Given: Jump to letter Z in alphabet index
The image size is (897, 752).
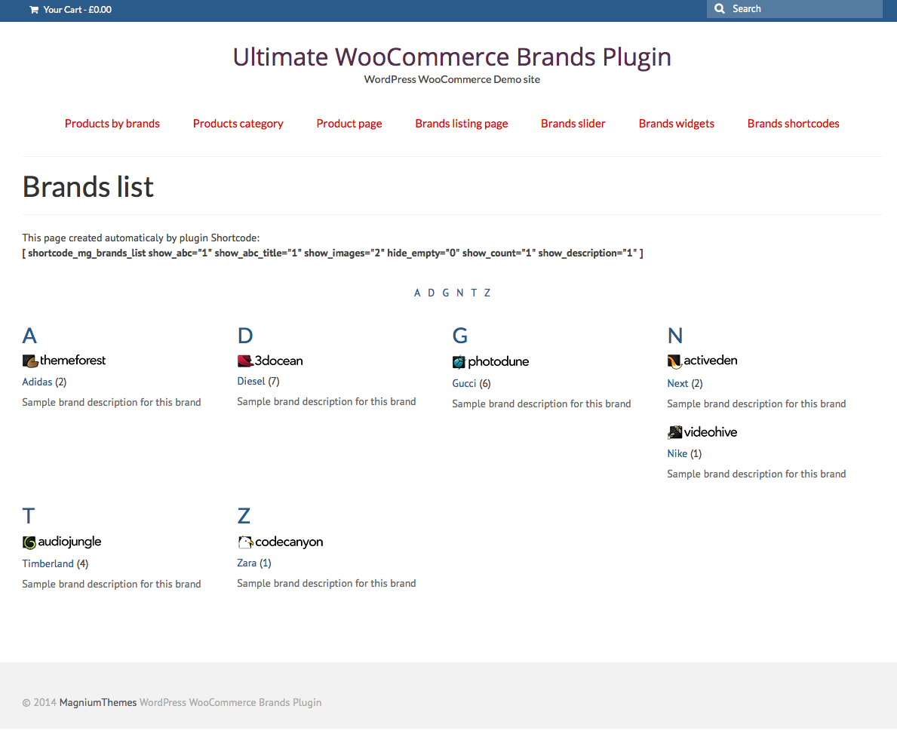Looking at the screenshot, I should 487,293.
